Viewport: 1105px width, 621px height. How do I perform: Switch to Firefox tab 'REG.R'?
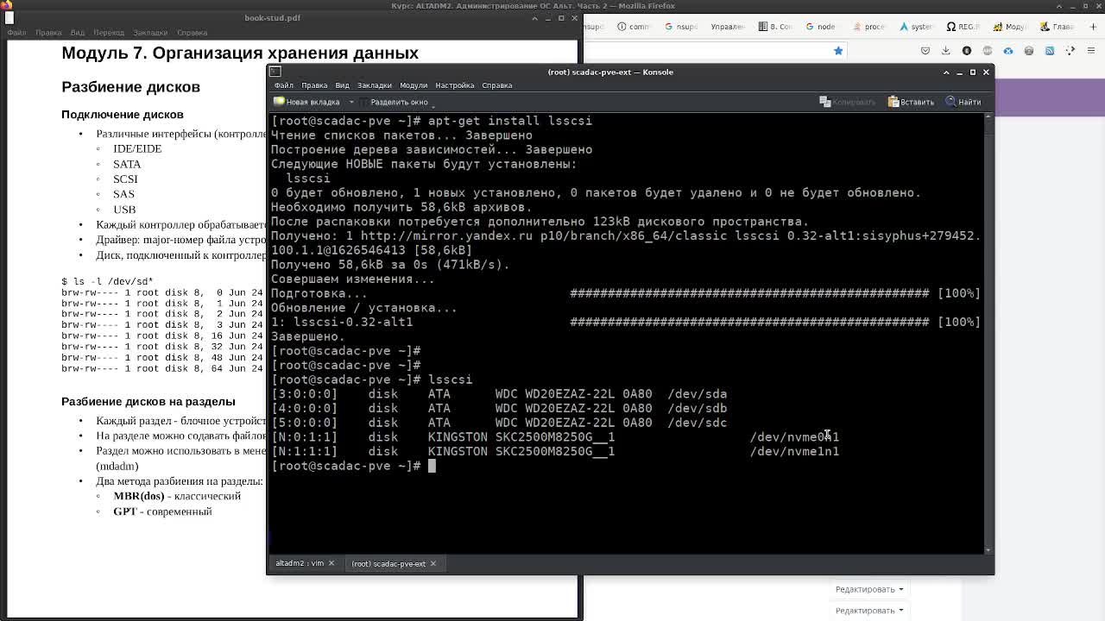[962, 27]
